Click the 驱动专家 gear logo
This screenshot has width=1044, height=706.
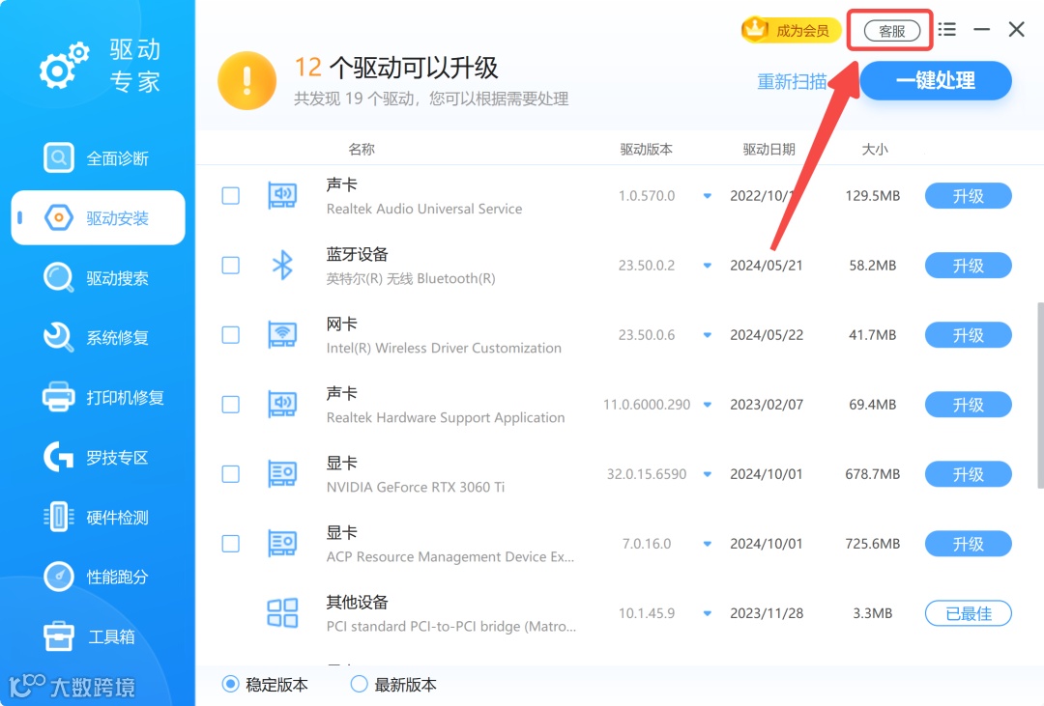tap(64, 66)
